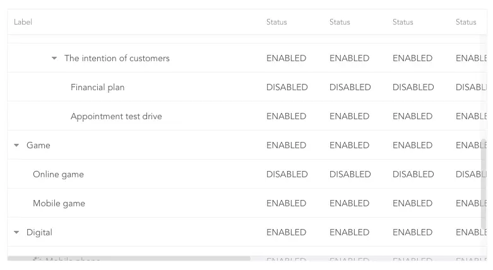This screenshot has width=493, height=270.
Task: Click the Label column header
Action: pyautogui.click(x=23, y=22)
